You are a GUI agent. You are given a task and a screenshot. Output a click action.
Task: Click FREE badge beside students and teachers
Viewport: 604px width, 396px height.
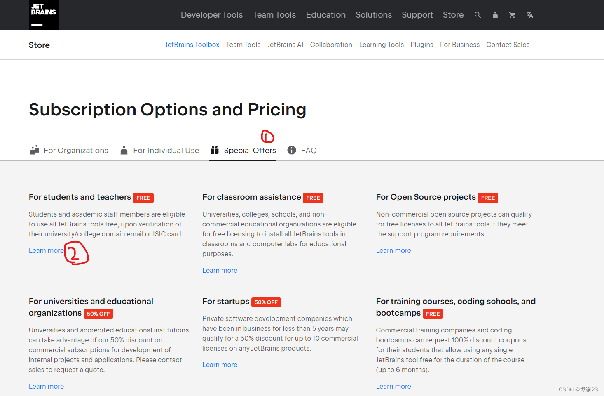click(143, 198)
